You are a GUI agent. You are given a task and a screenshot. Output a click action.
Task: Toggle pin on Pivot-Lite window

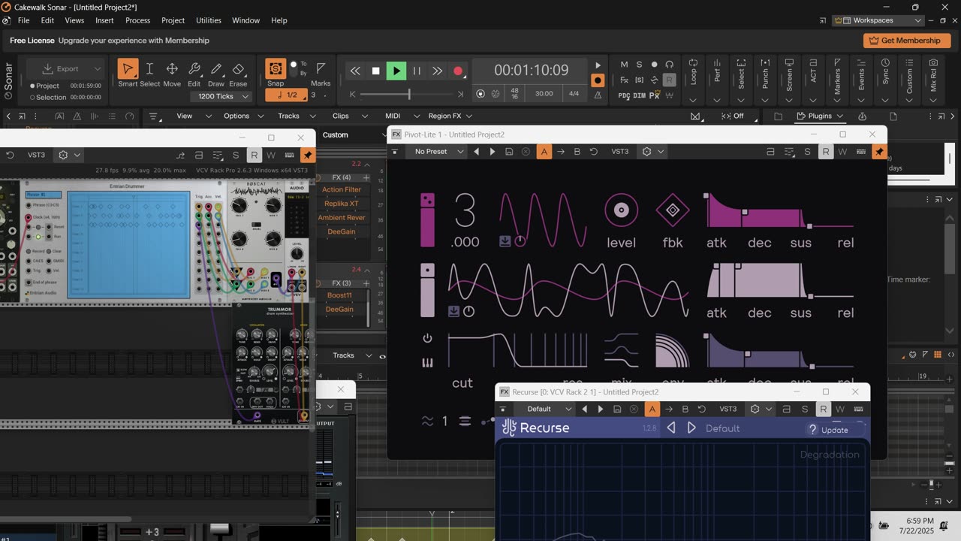tap(878, 152)
